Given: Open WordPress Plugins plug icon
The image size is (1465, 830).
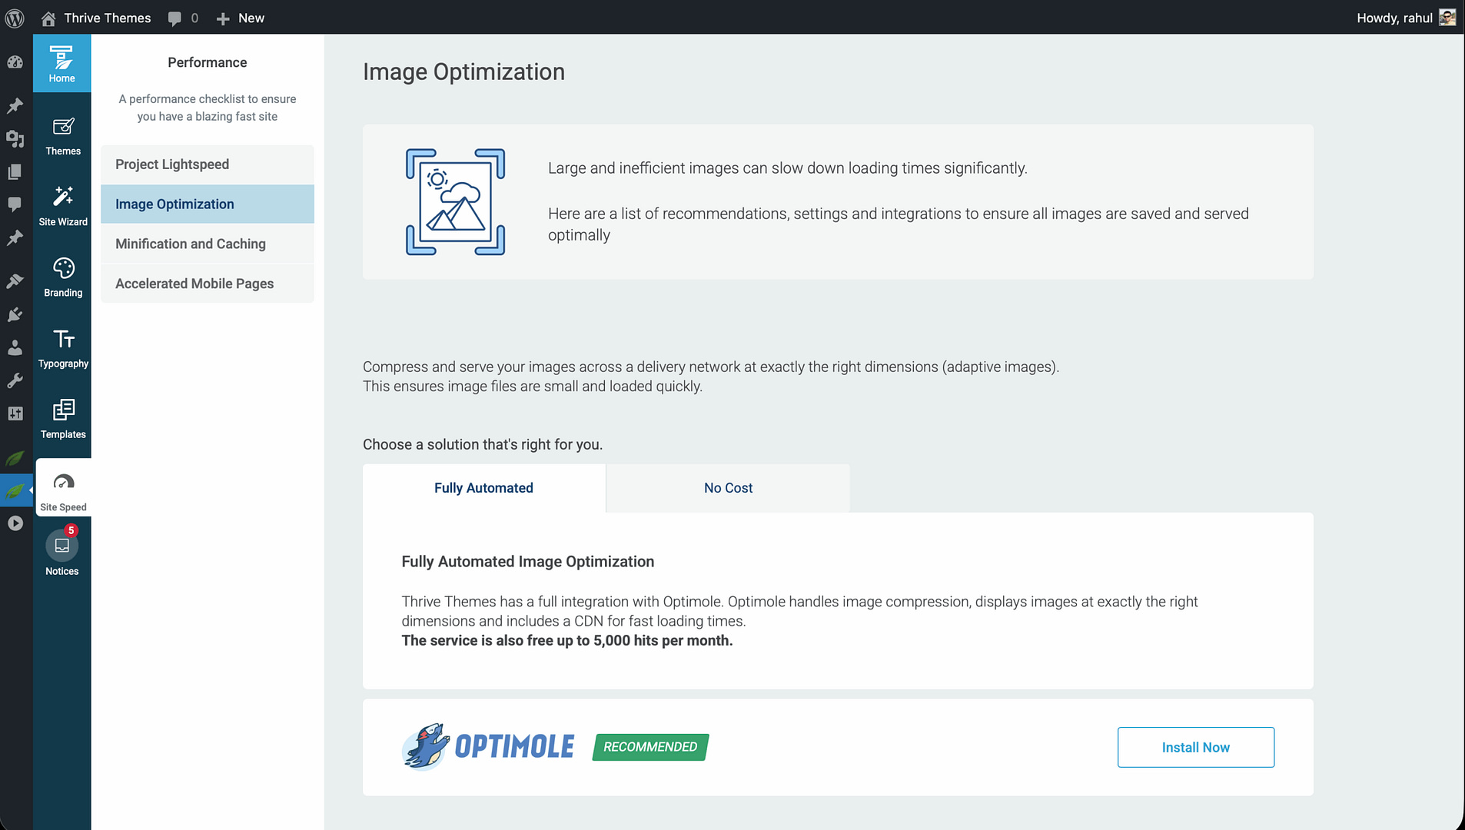Looking at the screenshot, I should tap(15, 314).
